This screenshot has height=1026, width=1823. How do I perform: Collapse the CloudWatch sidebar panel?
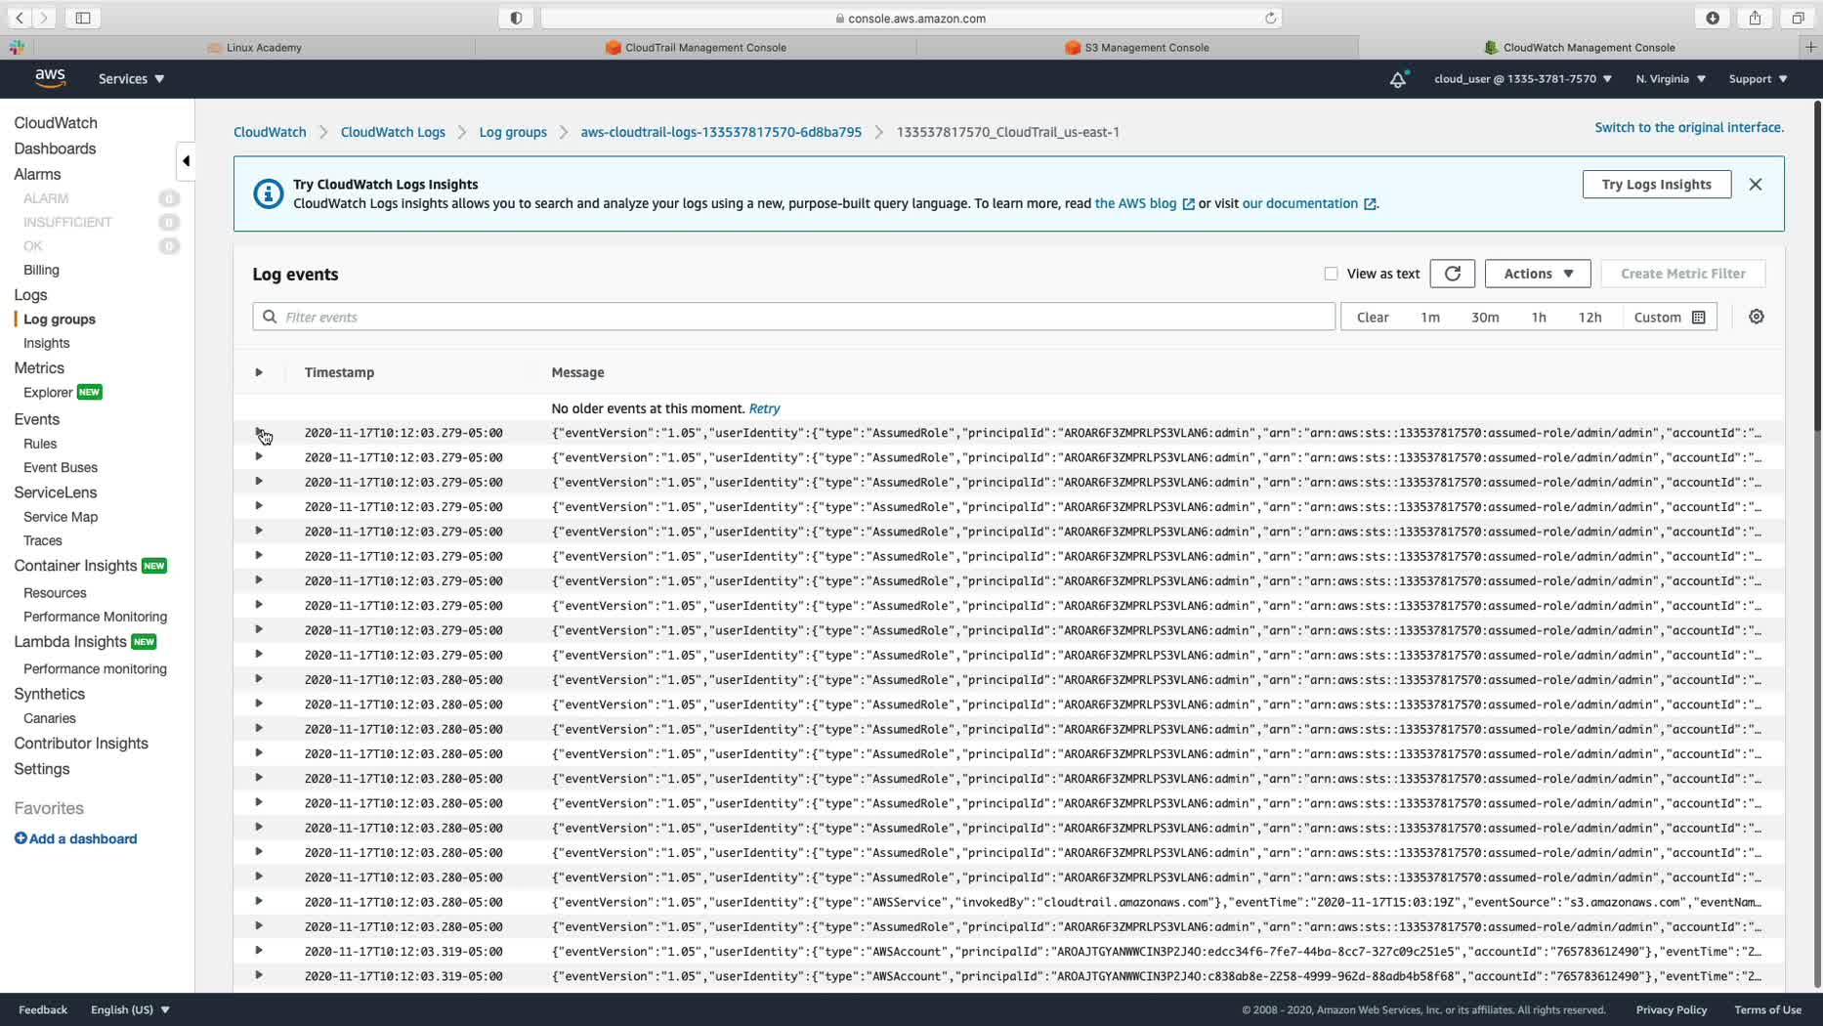pyautogui.click(x=186, y=161)
